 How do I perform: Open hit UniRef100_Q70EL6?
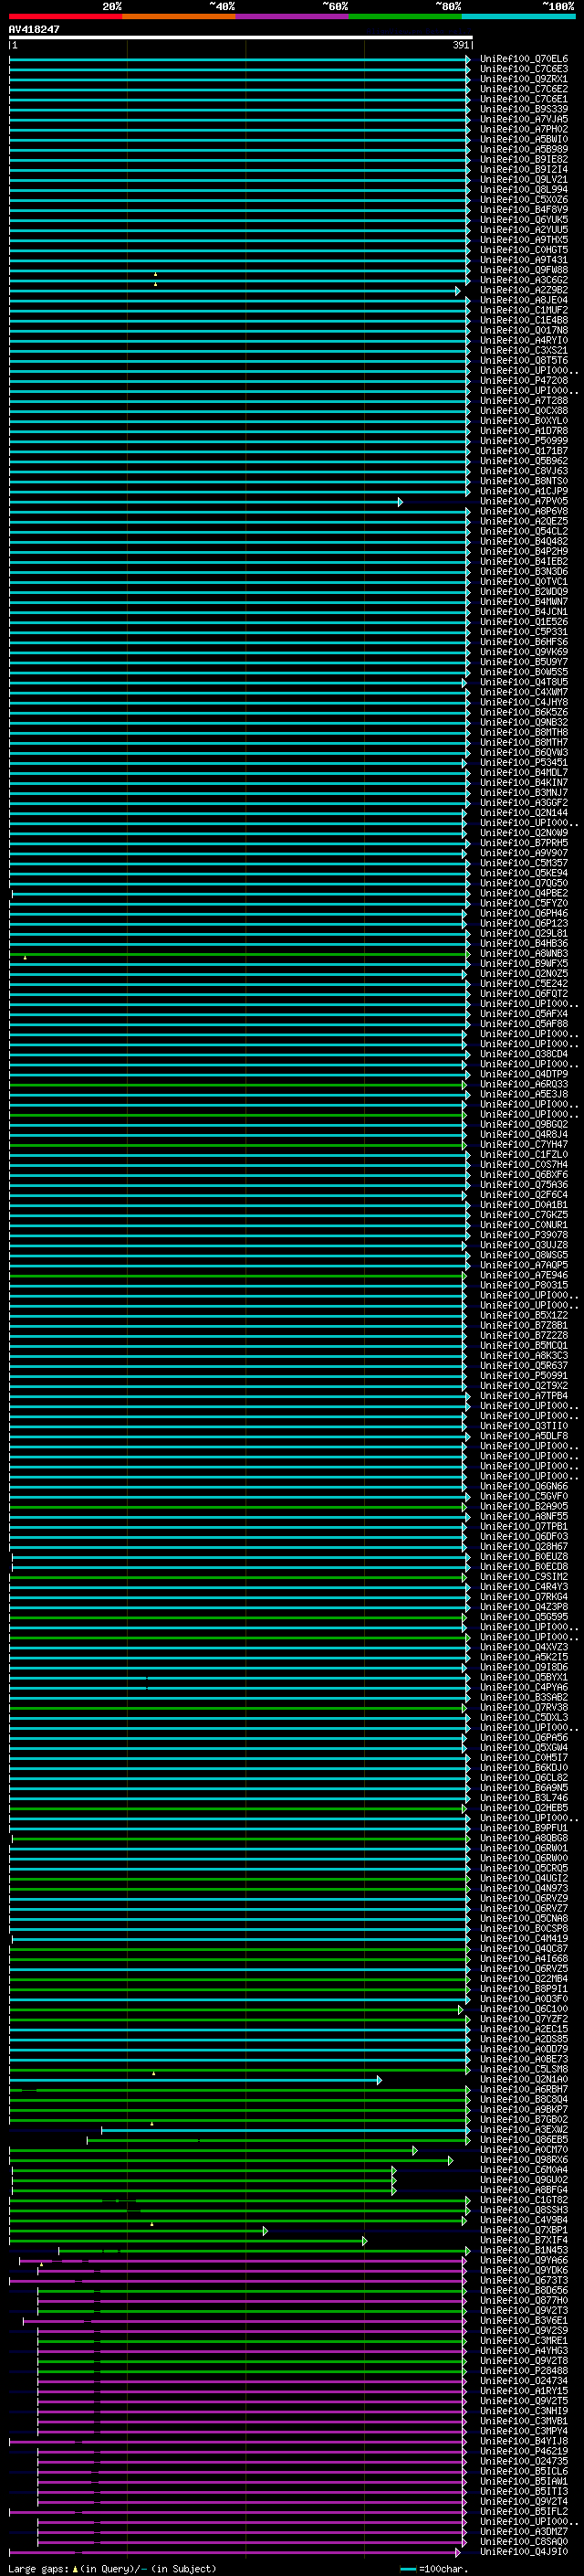(x=524, y=59)
